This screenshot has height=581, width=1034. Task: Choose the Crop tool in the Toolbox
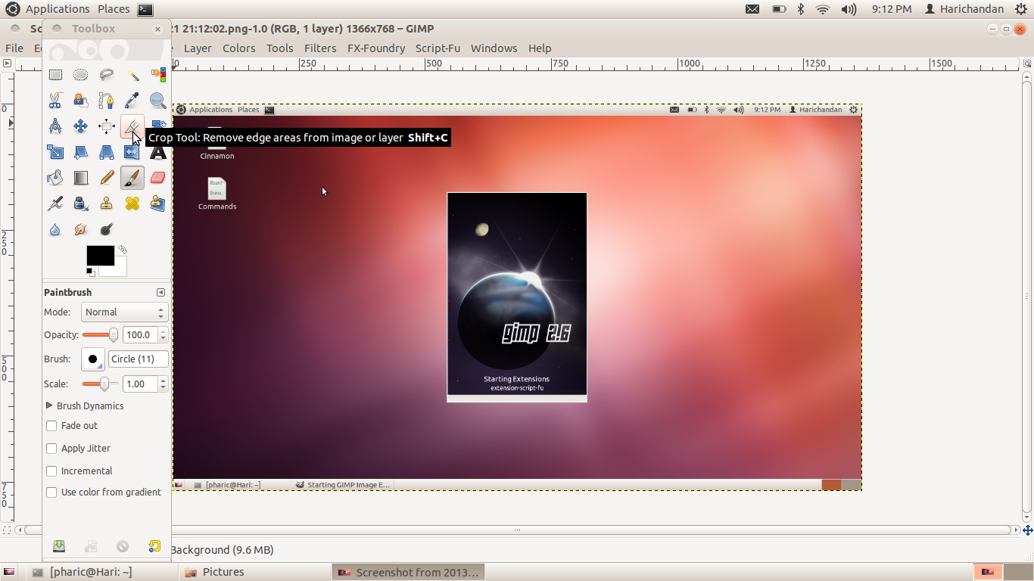(x=132, y=126)
